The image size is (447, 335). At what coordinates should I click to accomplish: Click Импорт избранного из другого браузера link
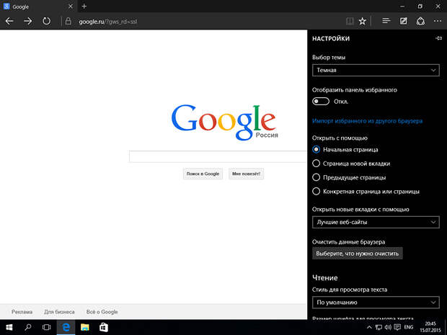click(x=367, y=121)
